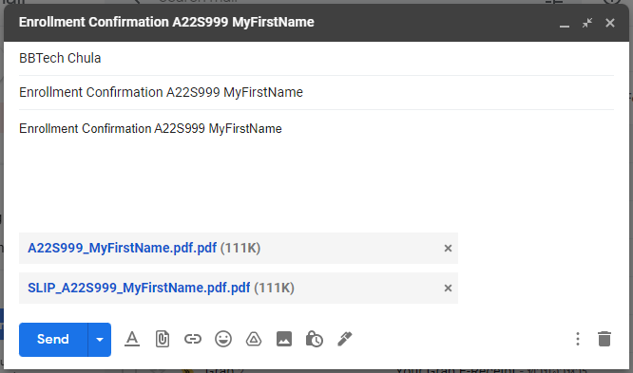The height and width of the screenshot is (373, 633).
Task: Remove attachment A22S999_MyFirstName.pdf.pdf
Action: point(448,249)
